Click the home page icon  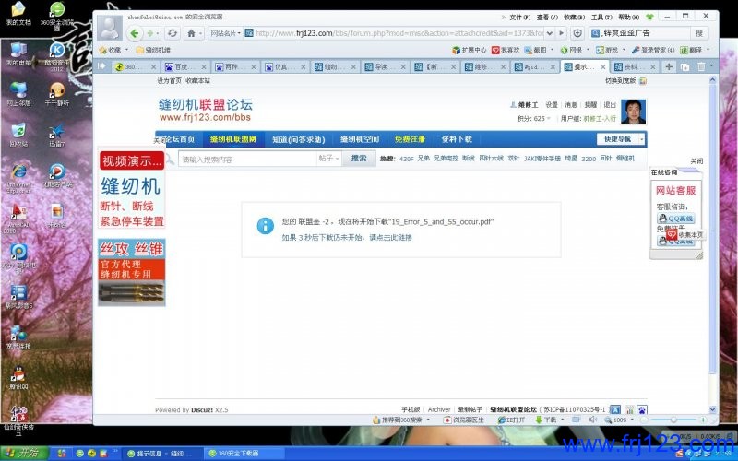click(x=192, y=33)
